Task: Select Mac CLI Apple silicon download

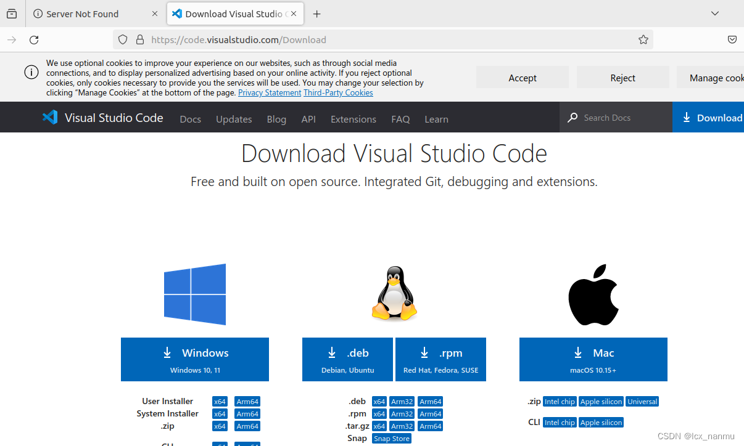Action: click(601, 423)
